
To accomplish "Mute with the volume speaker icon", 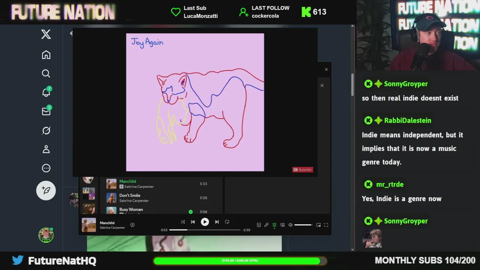I will 290,225.
